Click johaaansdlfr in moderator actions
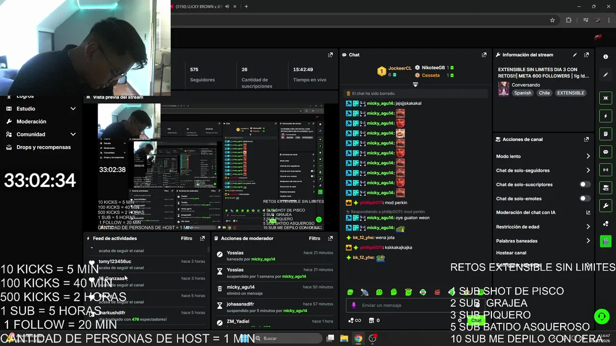616x346 pixels. pyautogui.click(x=240, y=304)
